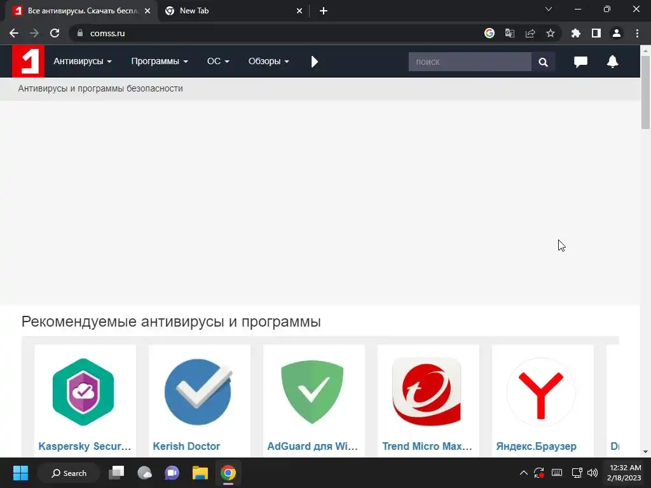651x488 pixels.
Task: Open the weather widget cloud icon
Action: click(x=144, y=473)
